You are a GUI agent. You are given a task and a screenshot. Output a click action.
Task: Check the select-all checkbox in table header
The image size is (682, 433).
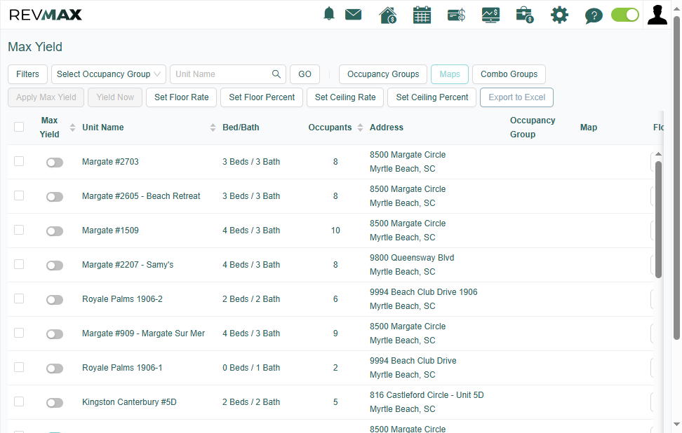point(19,127)
